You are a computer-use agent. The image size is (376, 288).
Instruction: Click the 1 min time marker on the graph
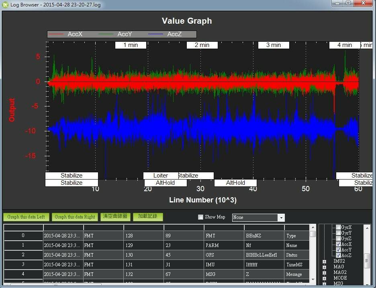click(131, 45)
